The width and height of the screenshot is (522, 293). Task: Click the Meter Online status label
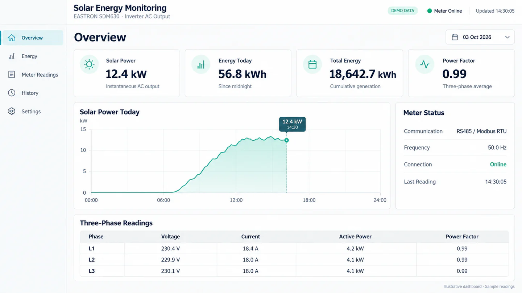448,11
